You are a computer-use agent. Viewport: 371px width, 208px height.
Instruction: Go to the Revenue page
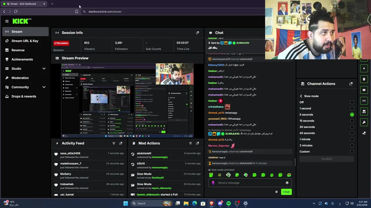pyautogui.click(x=26, y=50)
